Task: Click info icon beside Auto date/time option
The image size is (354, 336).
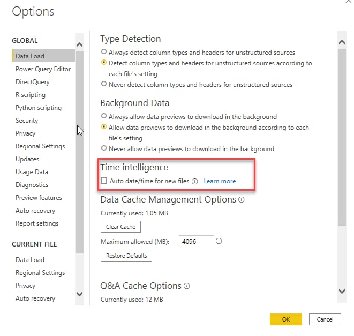Action: [194, 182]
